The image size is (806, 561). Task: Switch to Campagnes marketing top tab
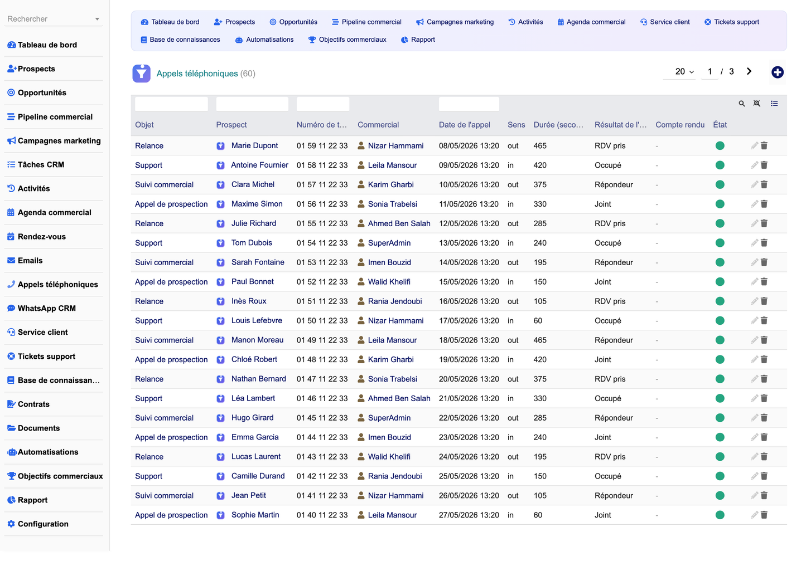tap(455, 22)
